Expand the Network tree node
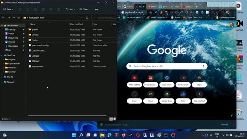This screenshot has height=139, width=247. coord(2,82)
